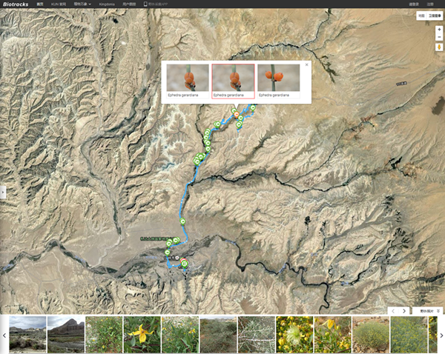Switch to standard map view toggle
Image resolution: width=445 pixels, height=354 pixels.
click(x=421, y=16)
